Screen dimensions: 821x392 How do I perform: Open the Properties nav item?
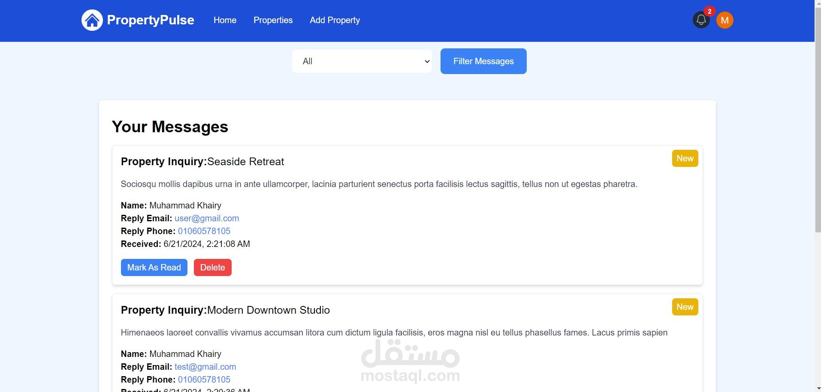tap(273, 20)
